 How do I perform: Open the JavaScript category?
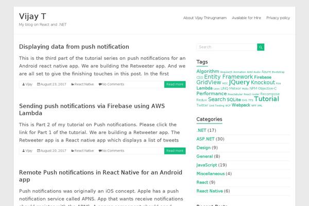click(x=207, y=165)
